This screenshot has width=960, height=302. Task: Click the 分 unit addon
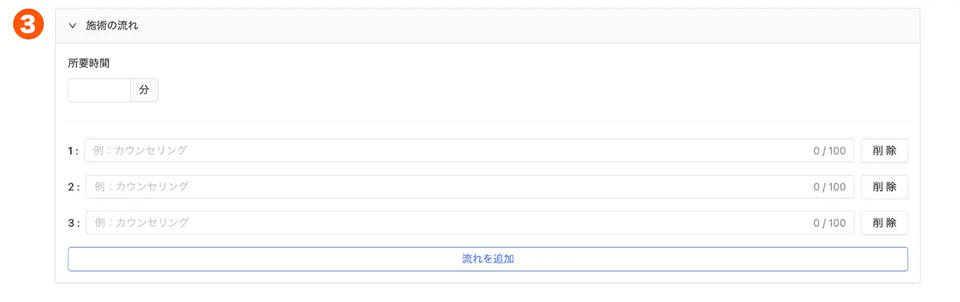pyautogui.click(x=144, y=90)
